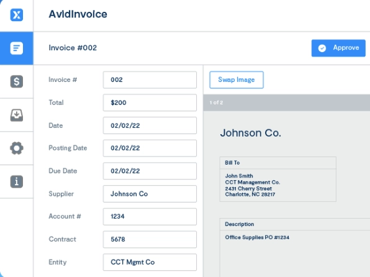Click the 1 of 2 page indicator bar
Screen dimensions: 370x277
click(286, 102)
